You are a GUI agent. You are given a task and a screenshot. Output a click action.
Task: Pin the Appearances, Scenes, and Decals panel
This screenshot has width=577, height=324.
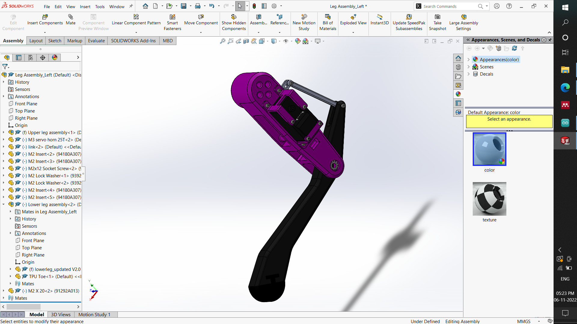[x=550, y=40]
